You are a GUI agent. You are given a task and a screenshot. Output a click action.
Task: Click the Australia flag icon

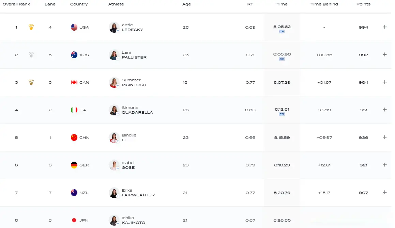74,54
